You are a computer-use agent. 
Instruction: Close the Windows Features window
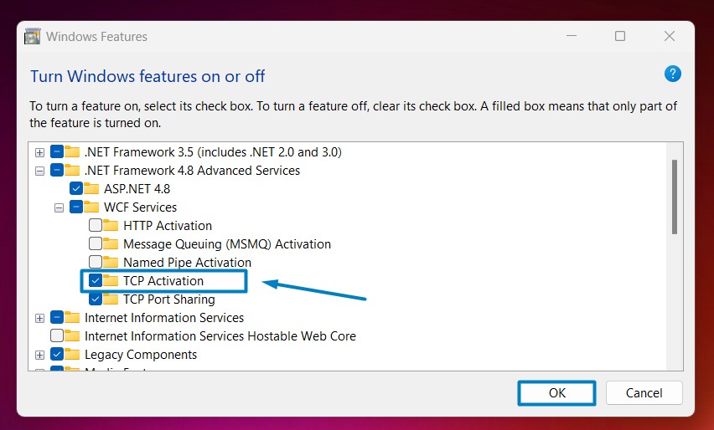click(x=670, y=36)
